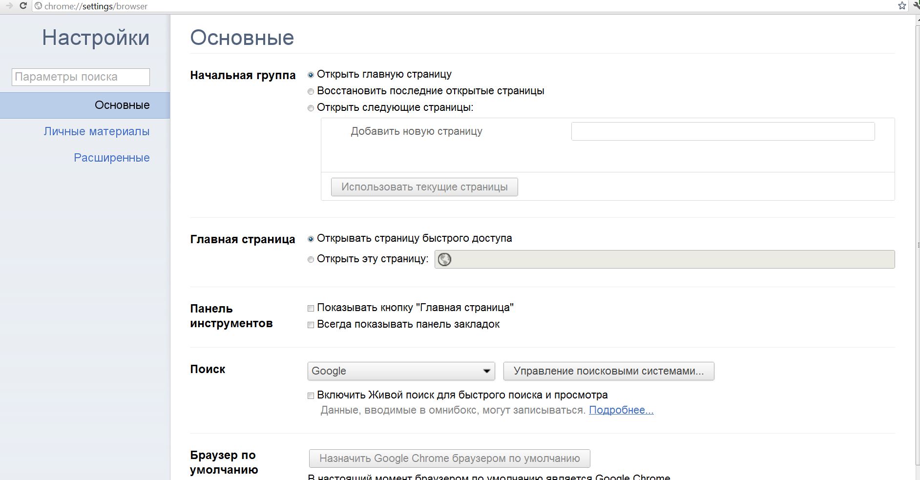Switch to the "Расширенные" settings section
This screenshot has width=920, height=480.
(112, 158)
